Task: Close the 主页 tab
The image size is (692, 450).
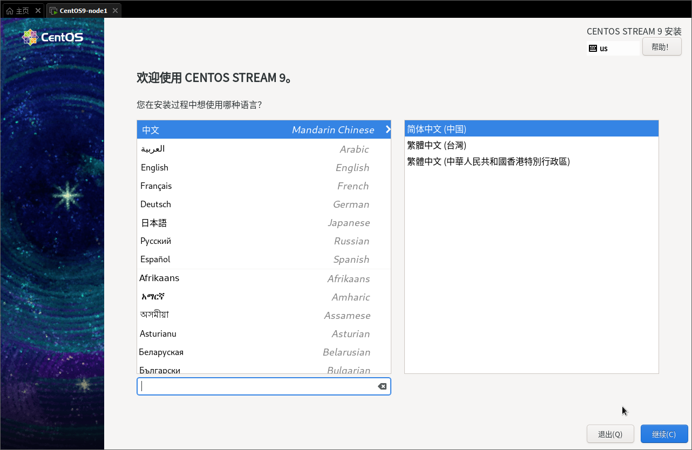Action: point(37,11)
